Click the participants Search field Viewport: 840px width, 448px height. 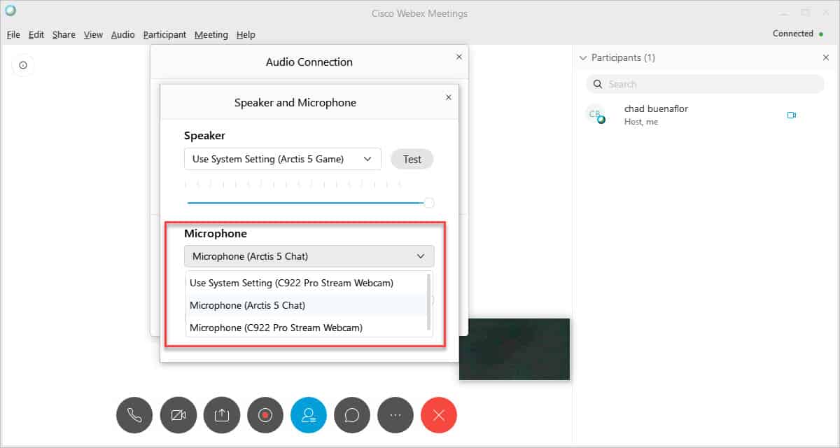point(705,84)
